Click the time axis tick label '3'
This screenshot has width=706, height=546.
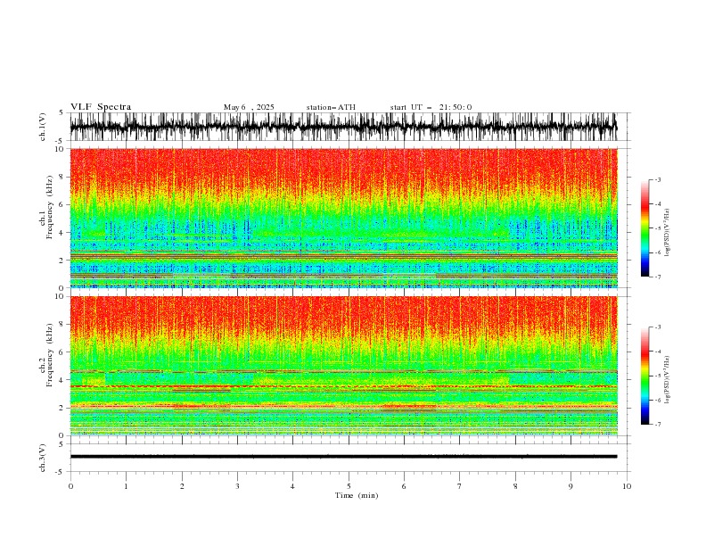click(237, 486)
